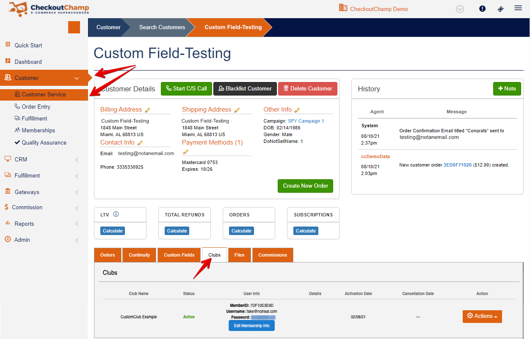Viewport: 530px width, 339px height.
Task: Edit Billing Address pencil icon
Action: click(x=147, y=110)
